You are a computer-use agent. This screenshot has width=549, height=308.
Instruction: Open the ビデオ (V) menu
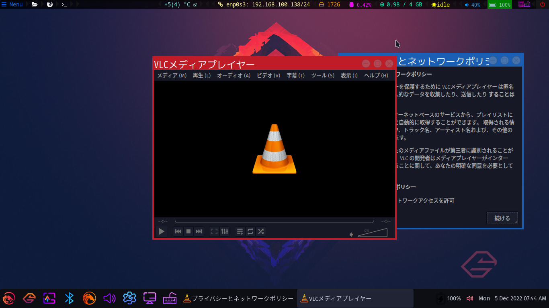coord(268,75)
